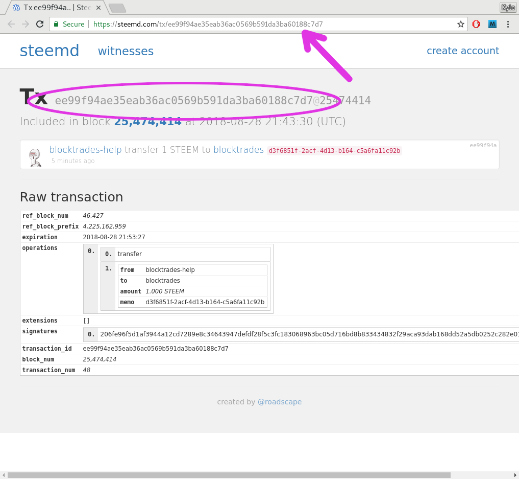Click transaction_num value 48
The image size is (519, 479).
(86, 370)
